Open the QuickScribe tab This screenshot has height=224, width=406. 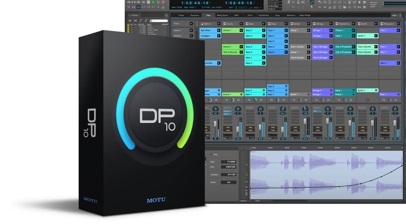[x=264, y=15]
